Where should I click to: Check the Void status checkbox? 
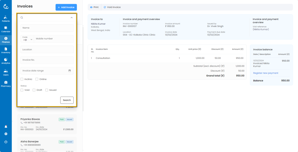[22, 90]
